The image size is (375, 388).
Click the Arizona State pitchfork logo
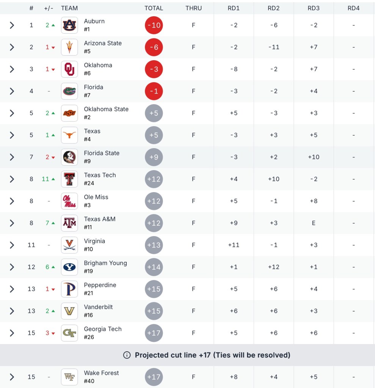pos(69,47)
